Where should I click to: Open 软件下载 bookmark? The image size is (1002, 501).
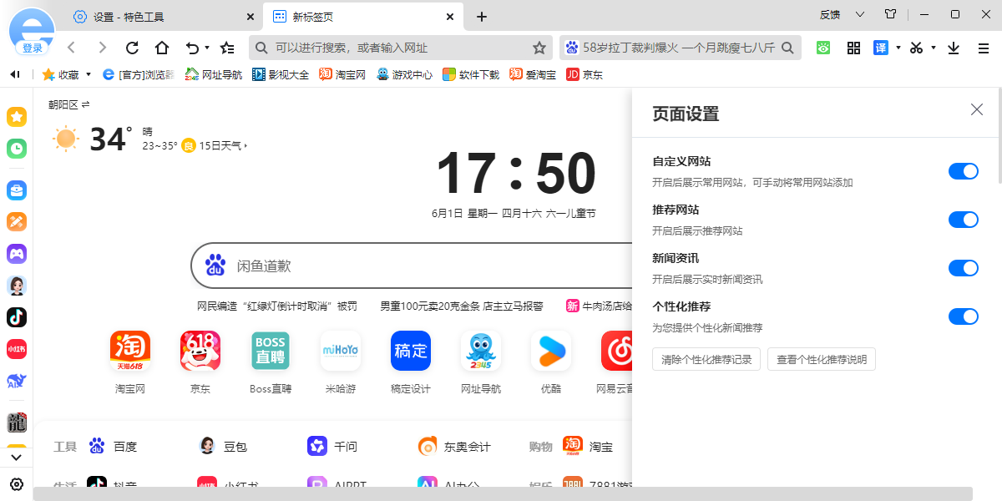[471, 74]
